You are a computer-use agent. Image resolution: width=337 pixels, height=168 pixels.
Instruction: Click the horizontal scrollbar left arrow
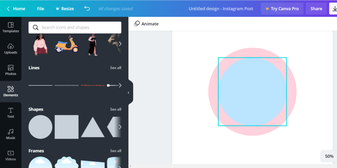point(130,166)
